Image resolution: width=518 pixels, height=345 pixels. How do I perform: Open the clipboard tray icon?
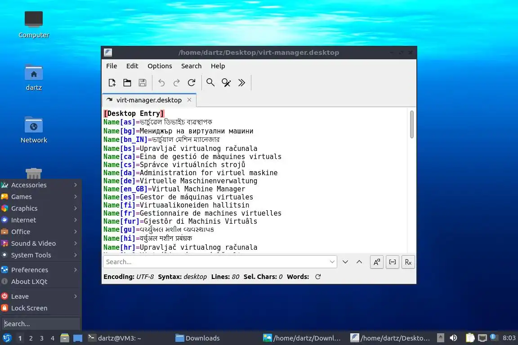470,338
